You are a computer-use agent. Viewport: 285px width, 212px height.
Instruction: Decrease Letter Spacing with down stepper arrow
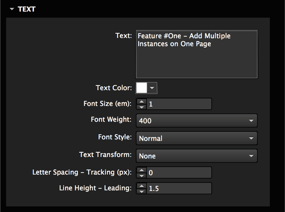[141, 175]
